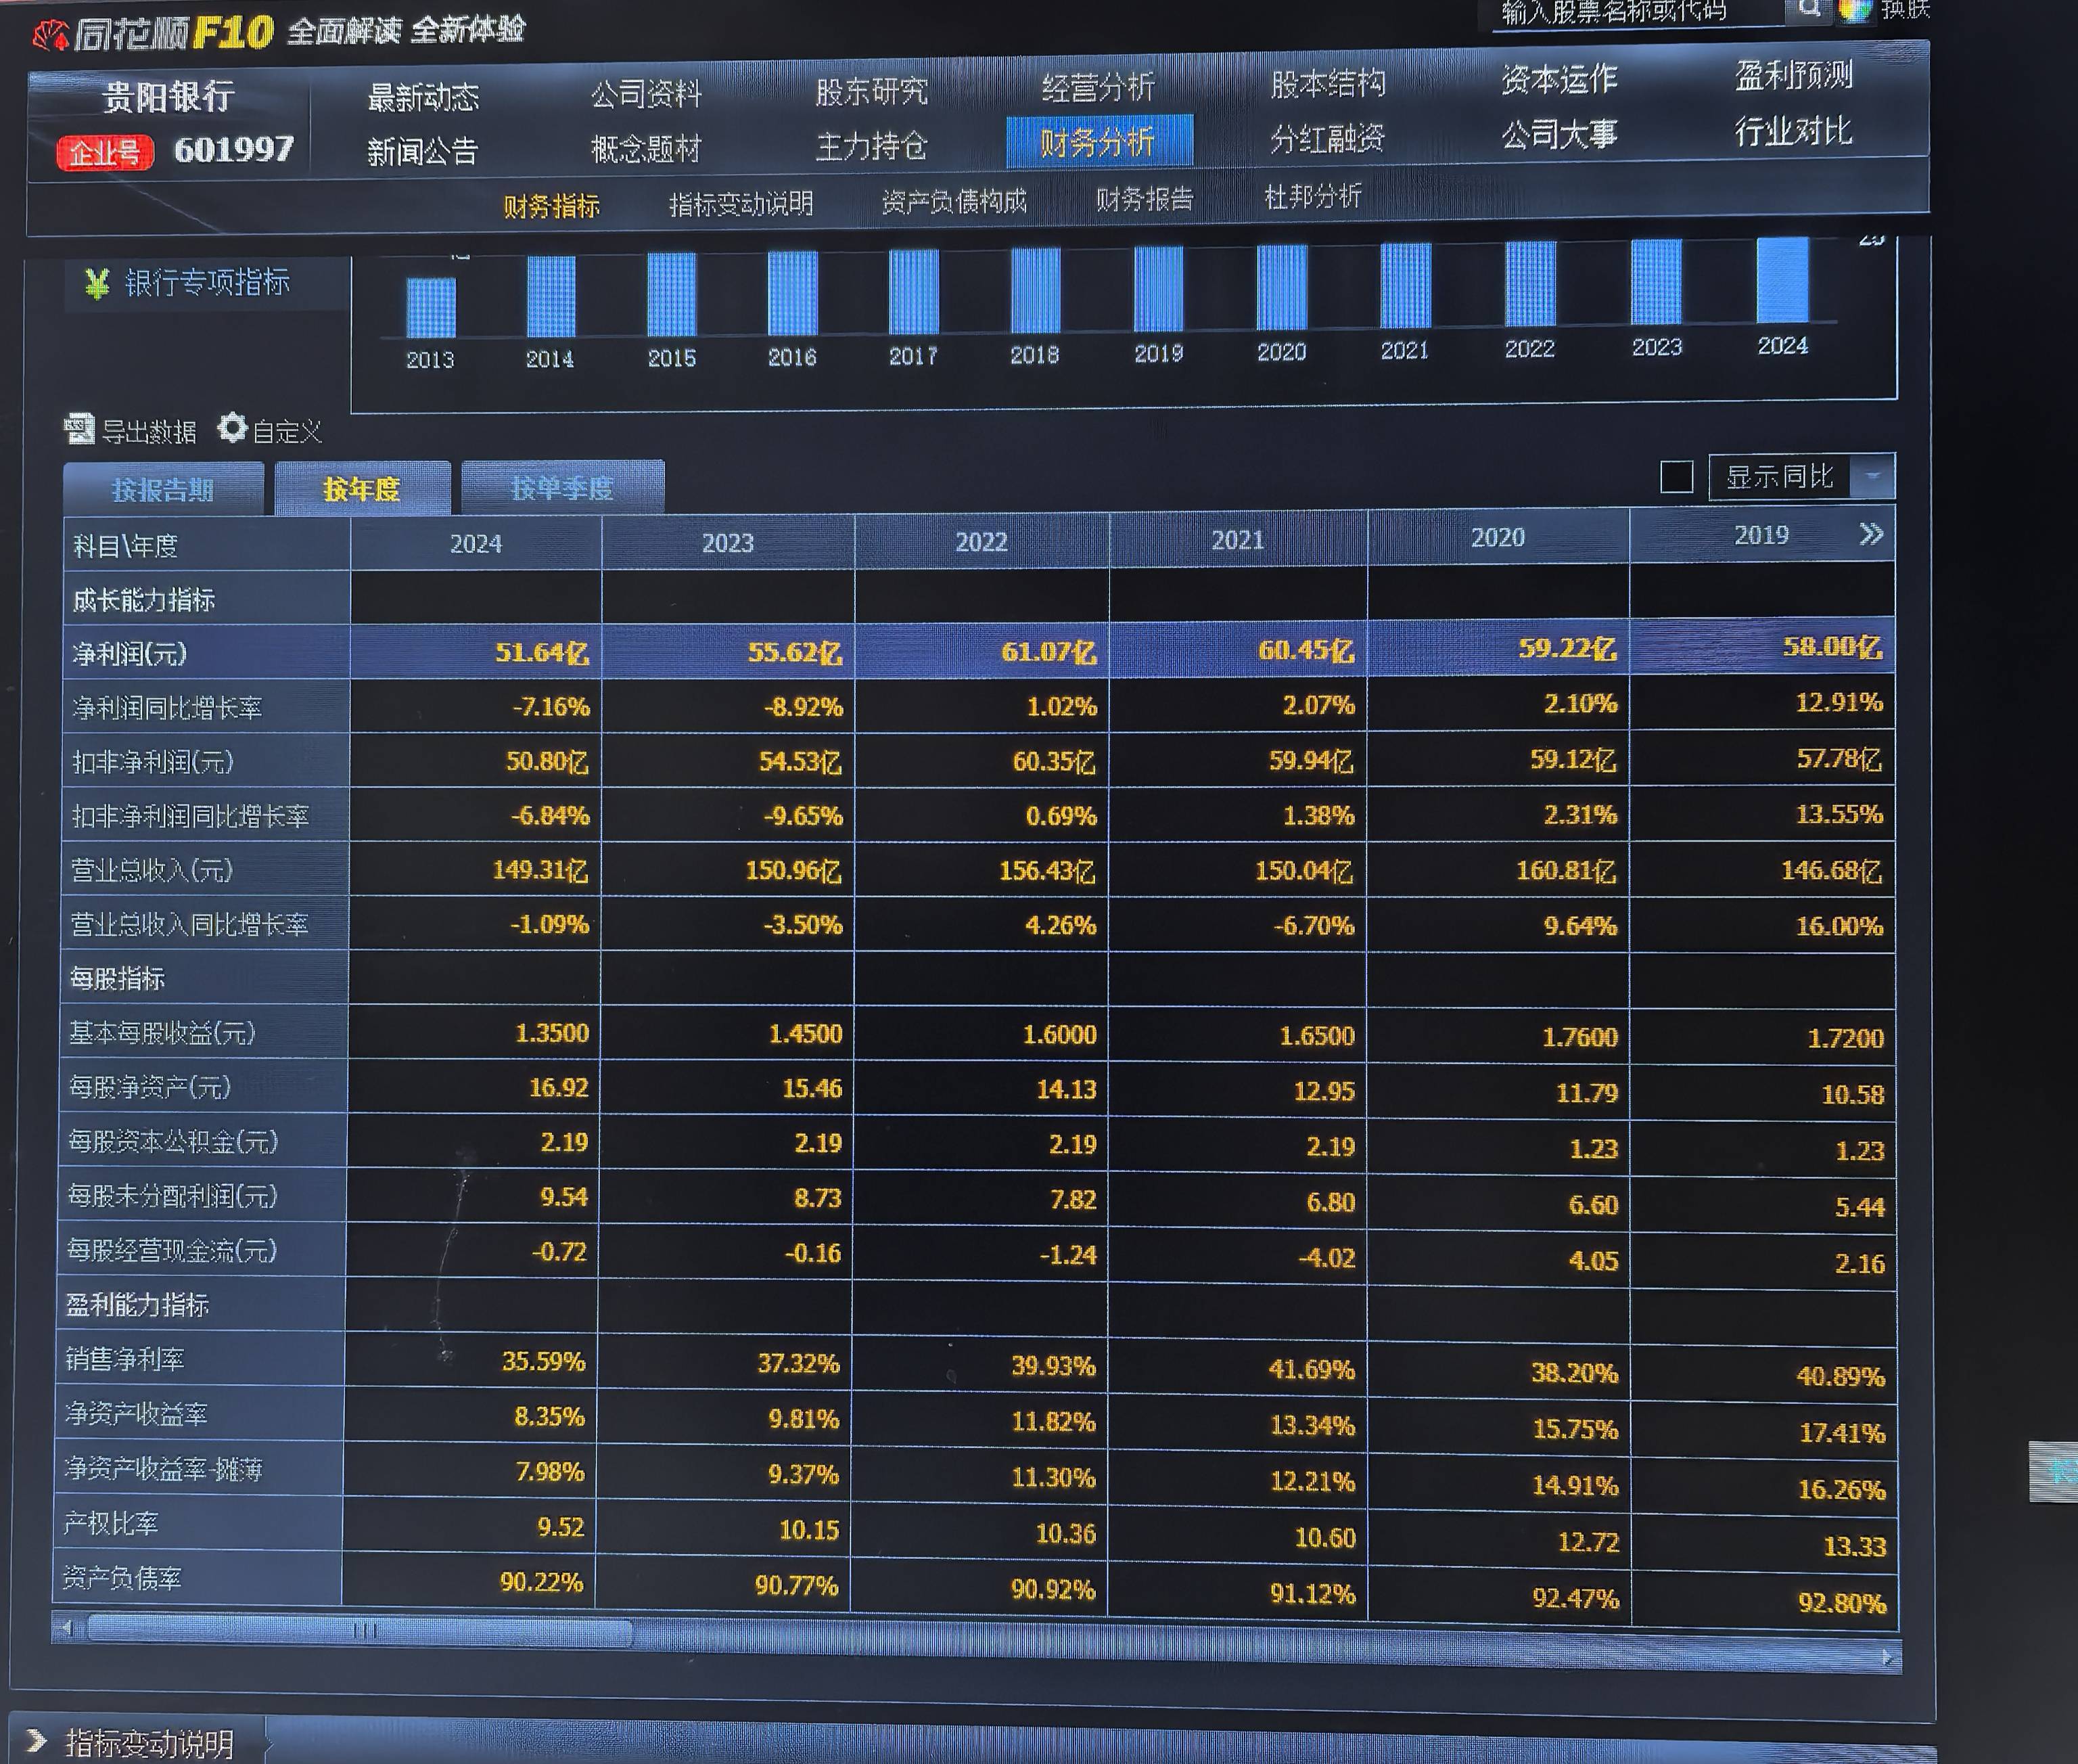Image resolution: width=2078 pixels, height=1764 pixels.
Task: Go to 股东研究 menu
Action: (871, 91)
